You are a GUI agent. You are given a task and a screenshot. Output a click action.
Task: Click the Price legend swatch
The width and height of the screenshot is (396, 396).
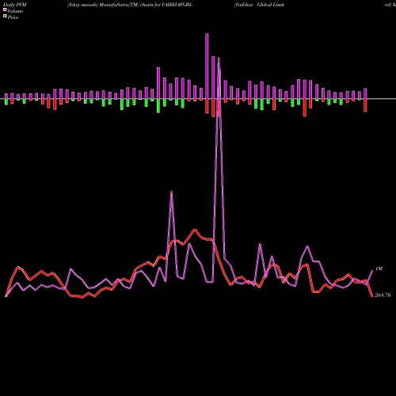click(x=5, y=17)
